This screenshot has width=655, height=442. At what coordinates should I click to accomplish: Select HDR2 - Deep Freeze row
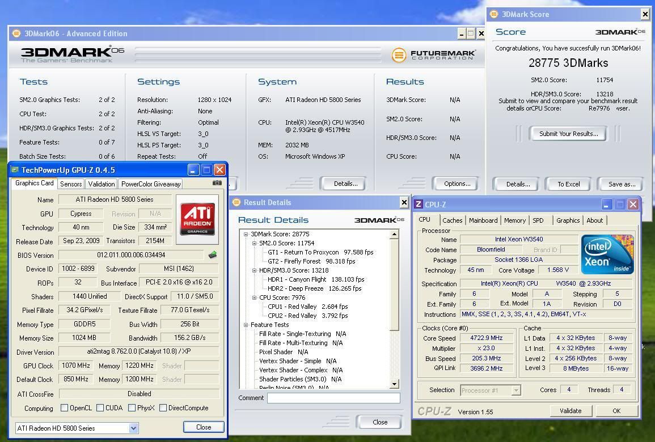tap(315, 288)
